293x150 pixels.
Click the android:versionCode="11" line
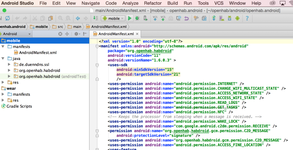134,55
